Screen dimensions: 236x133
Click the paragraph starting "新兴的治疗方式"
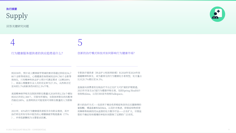pyautogui.click(x=110, y=110)
